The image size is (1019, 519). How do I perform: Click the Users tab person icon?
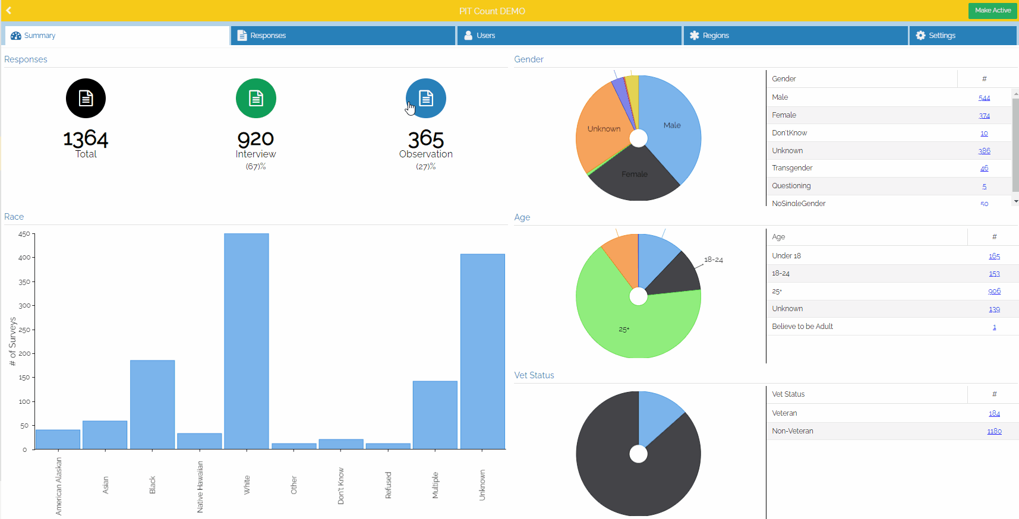[468, 36]
